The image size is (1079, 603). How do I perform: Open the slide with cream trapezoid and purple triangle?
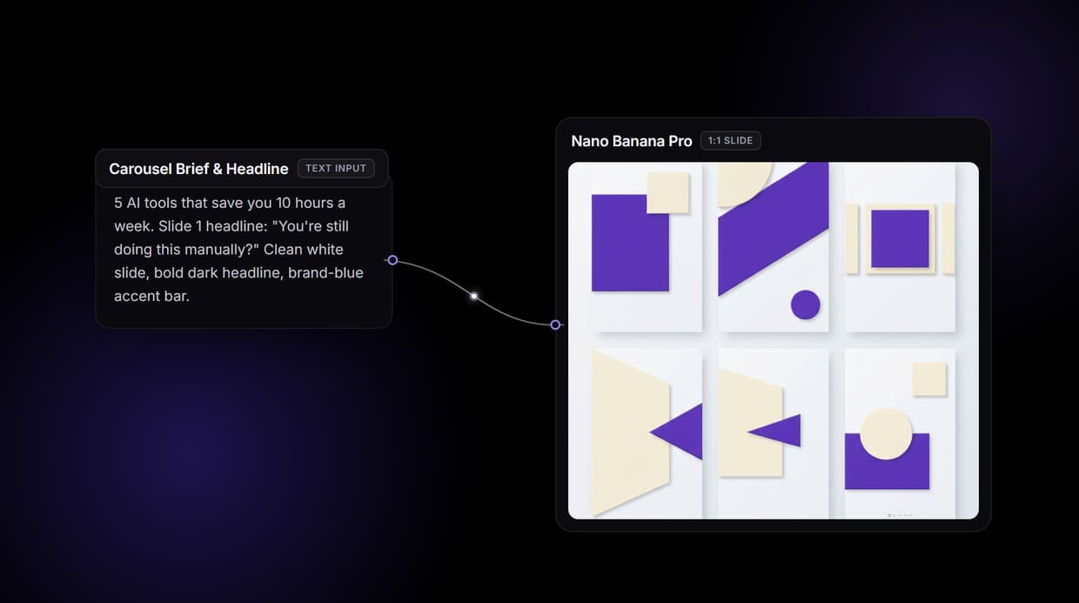[647, 432]
